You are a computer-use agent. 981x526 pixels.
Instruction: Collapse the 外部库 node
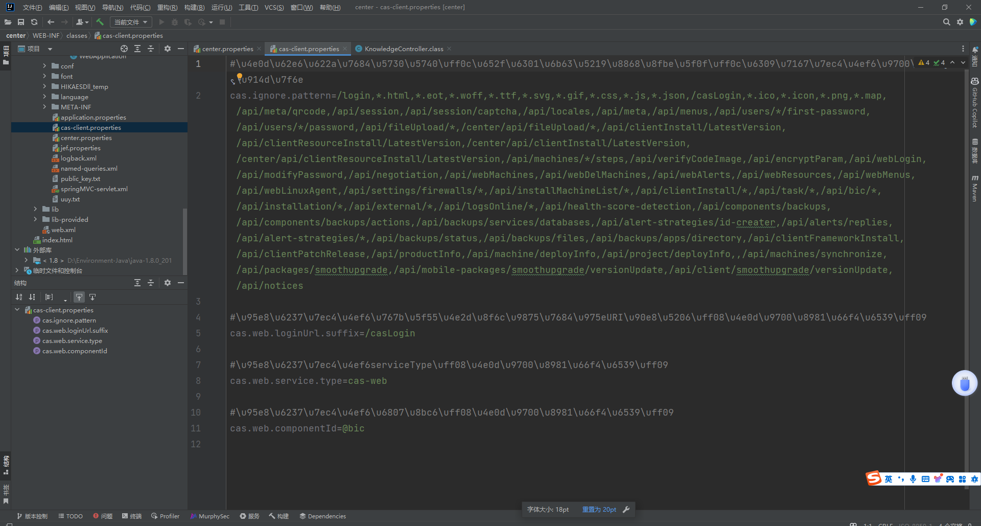pyautogui.click(x=17, y=250)
